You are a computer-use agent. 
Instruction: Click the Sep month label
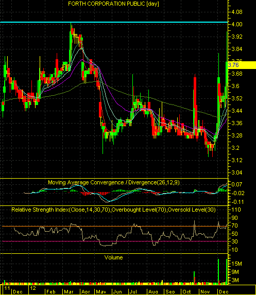170,292
